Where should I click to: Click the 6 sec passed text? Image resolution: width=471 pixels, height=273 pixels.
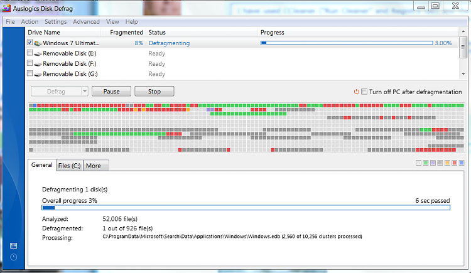click(433, 201)
